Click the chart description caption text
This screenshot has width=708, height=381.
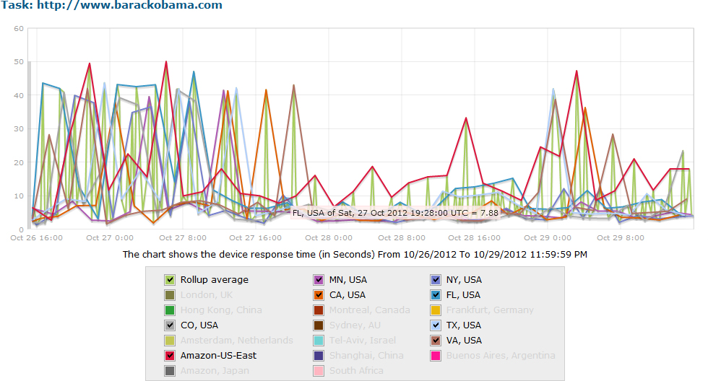(x=355, y=255)
